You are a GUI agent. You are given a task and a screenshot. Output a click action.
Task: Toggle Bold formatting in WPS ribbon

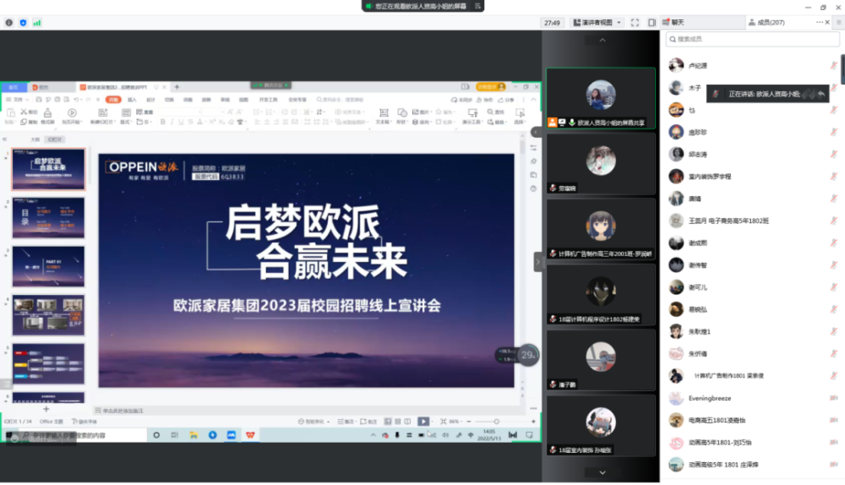(163, 123)
